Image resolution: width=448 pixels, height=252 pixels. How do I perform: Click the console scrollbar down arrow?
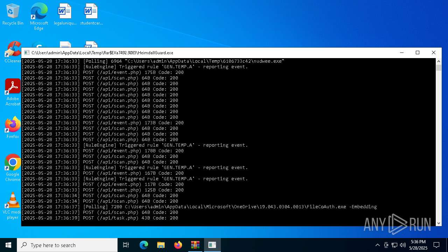(x=439, y=223)
